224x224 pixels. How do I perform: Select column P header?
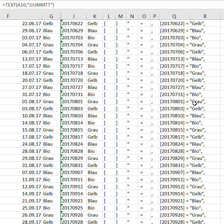tap(154, 16)
